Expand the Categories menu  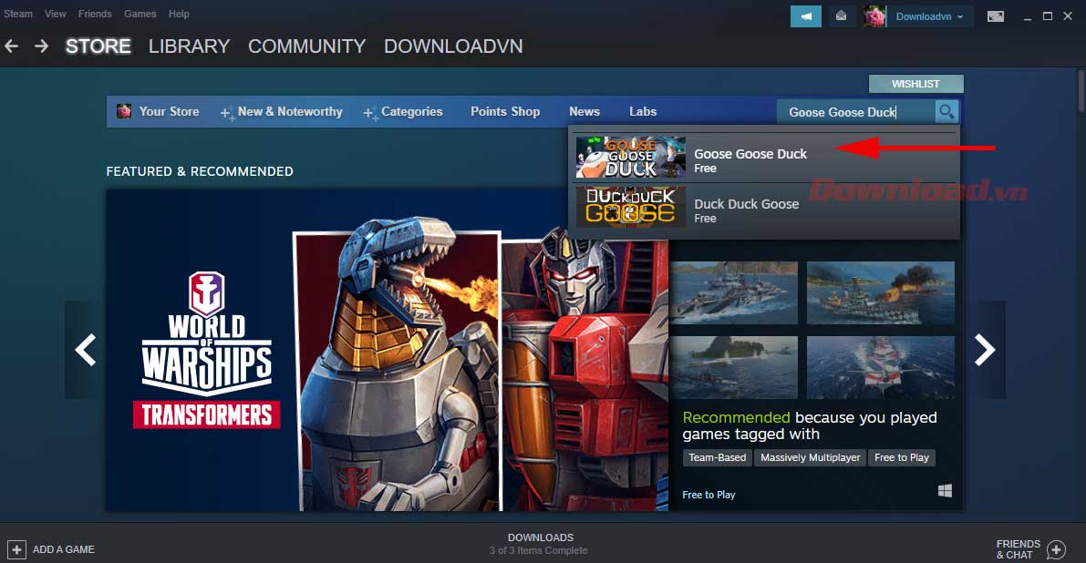coord(411,111)
